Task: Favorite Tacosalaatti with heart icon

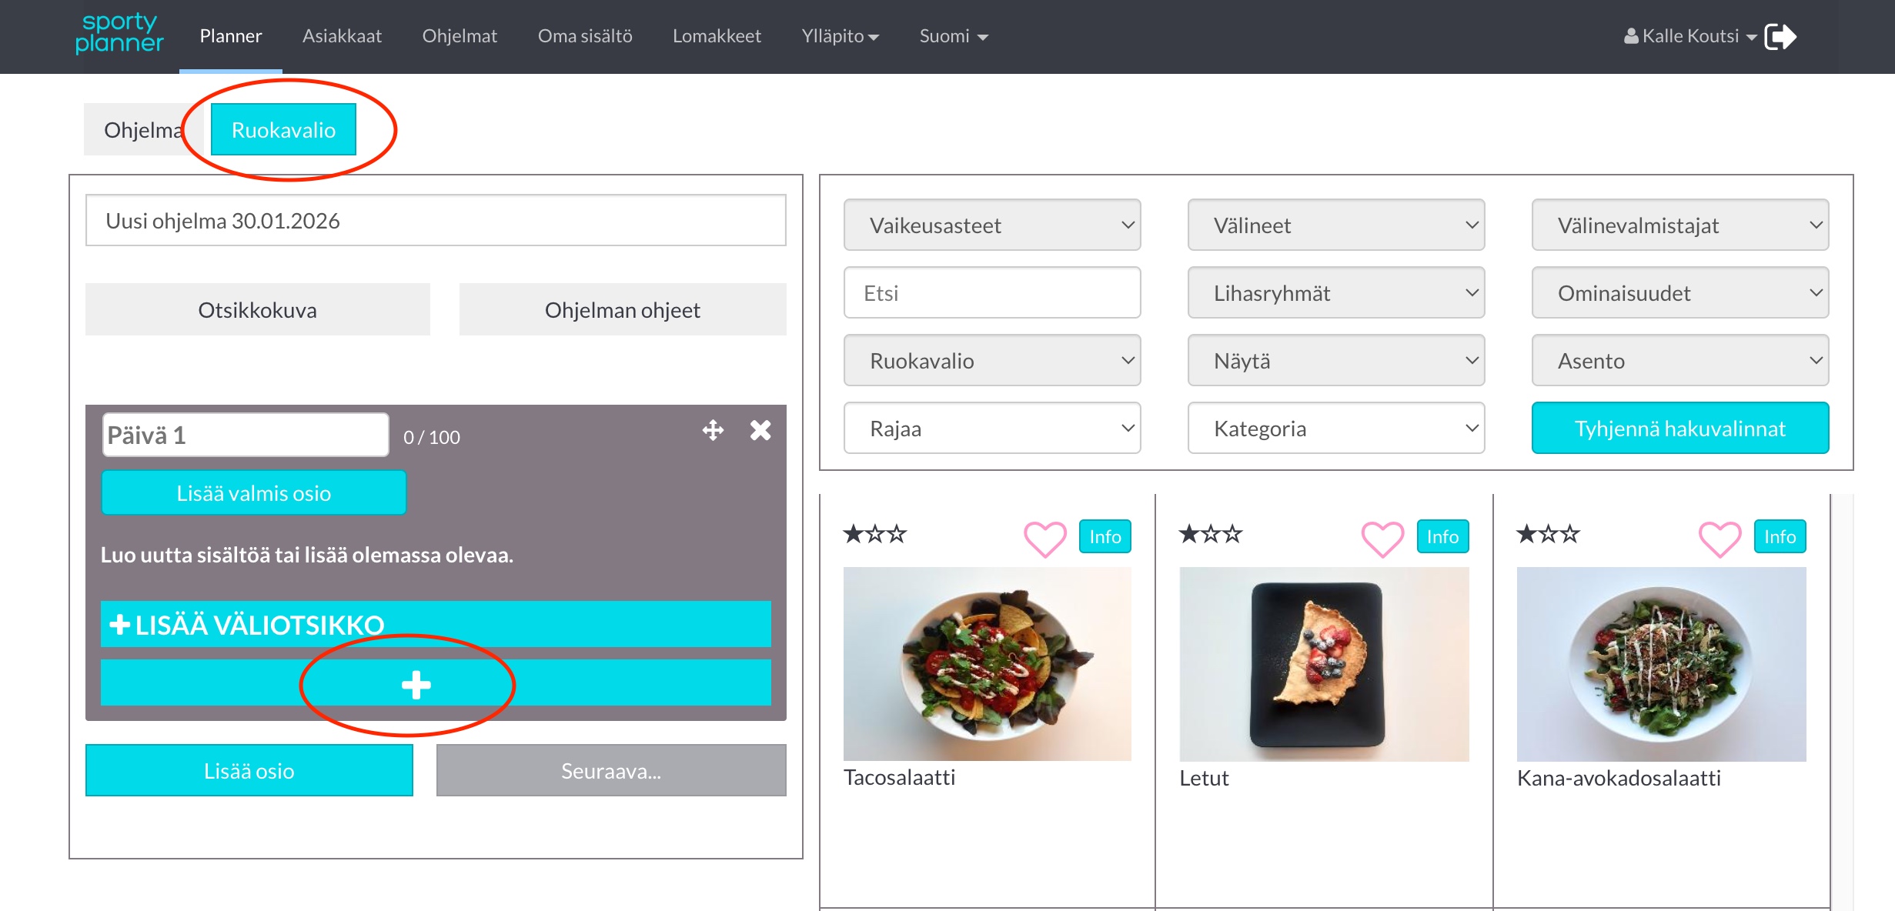Action: (x=1044, y=537)
